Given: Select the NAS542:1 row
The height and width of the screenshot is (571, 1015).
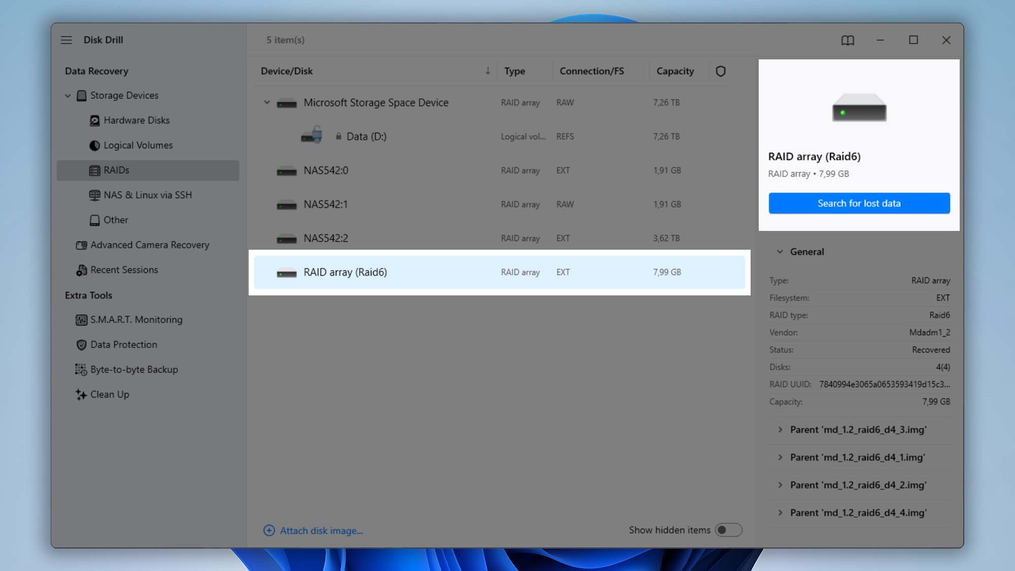Looking at the screenshot, I should pyautogui.click(x=499, y=205).
